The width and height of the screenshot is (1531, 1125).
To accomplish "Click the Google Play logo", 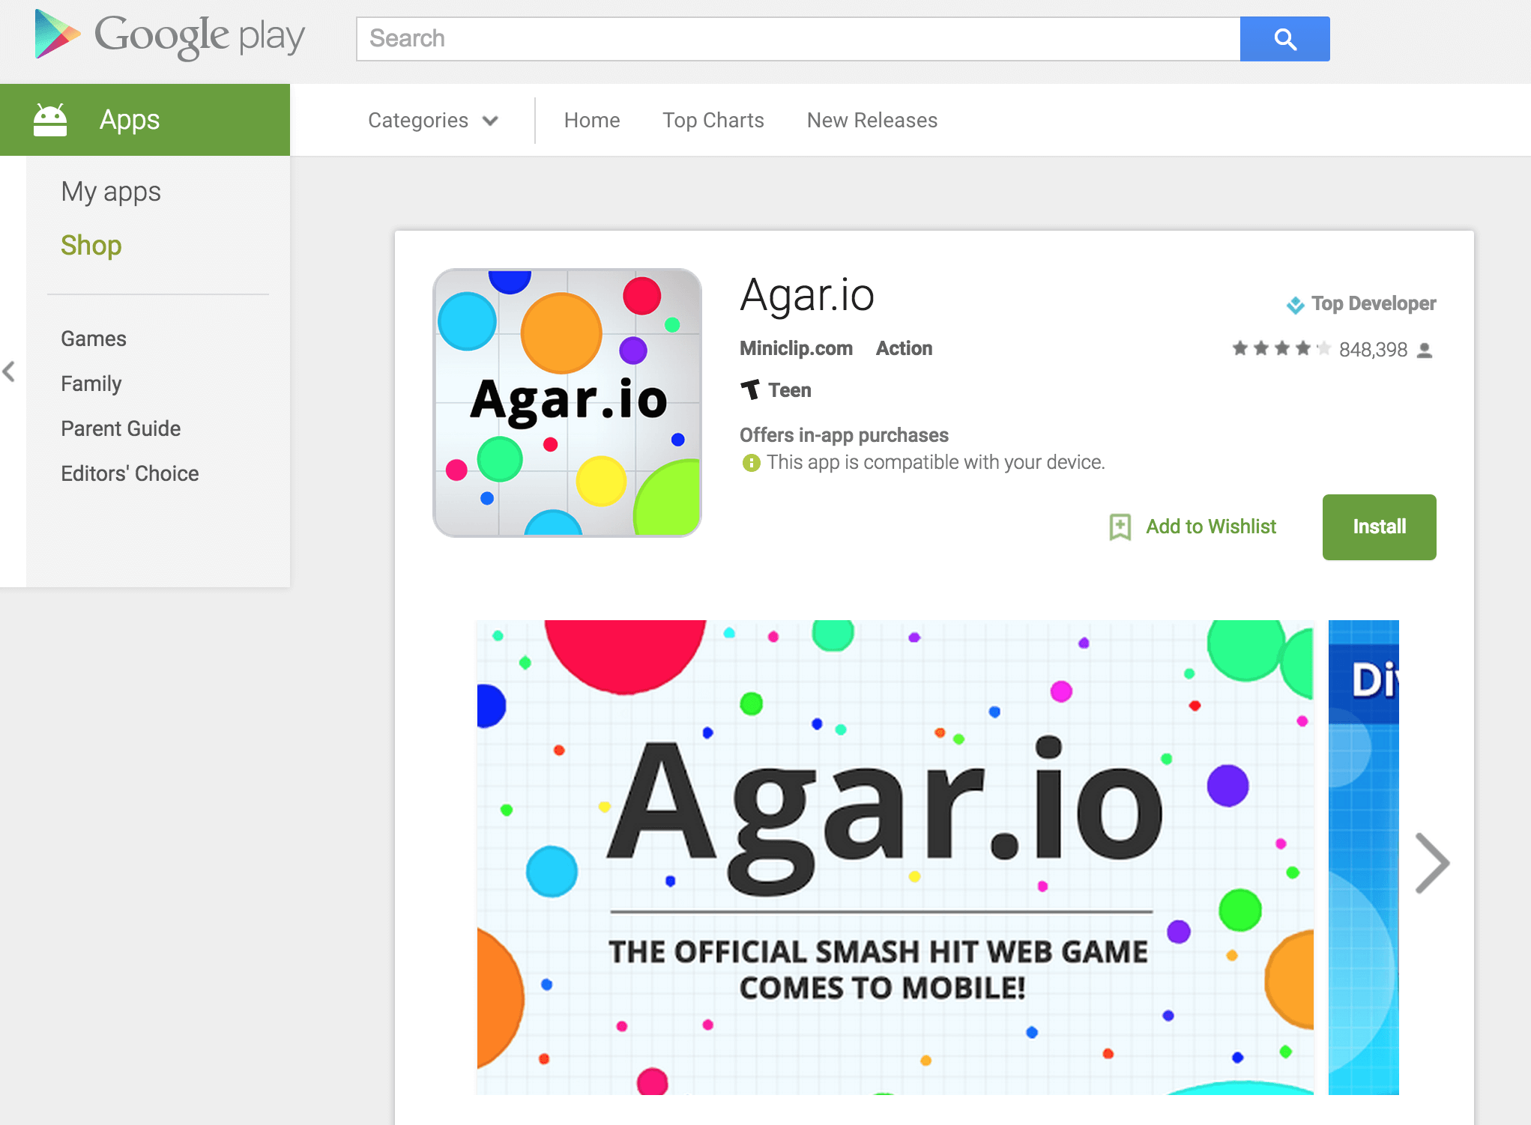I will [x=166, y=35].
